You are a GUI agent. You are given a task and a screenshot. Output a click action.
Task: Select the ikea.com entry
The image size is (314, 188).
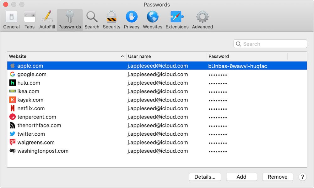157,91
